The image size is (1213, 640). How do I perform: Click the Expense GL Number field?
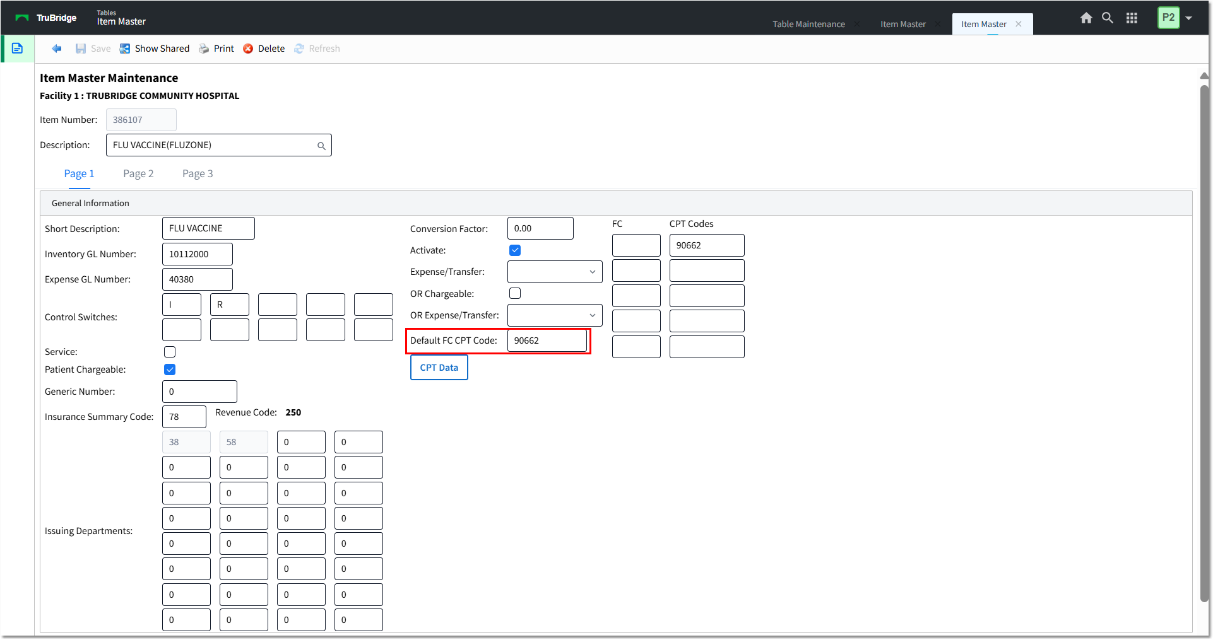click(x=198, y=279)
